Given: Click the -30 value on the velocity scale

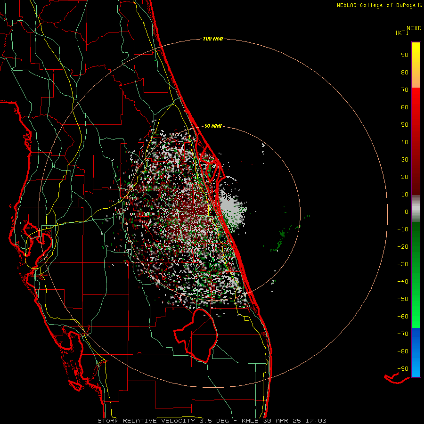Looking at the screenshot, I should pos(403,264).
